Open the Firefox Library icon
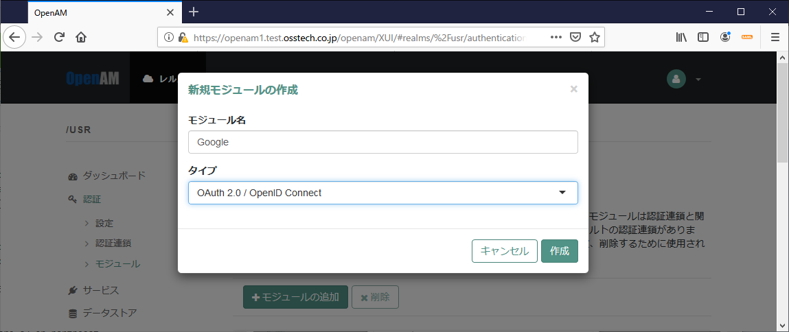The height and width of the screenshot is (332, 789). (681, 37)
